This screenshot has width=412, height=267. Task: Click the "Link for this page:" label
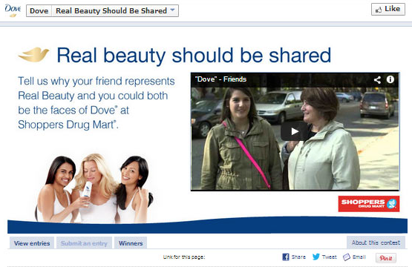[184, 257]
